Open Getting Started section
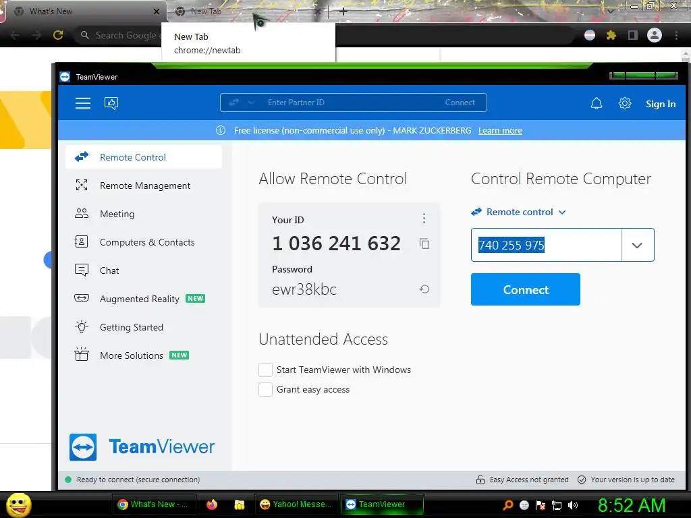The height and width of the screenshot is (518, 691). [144, 327]
